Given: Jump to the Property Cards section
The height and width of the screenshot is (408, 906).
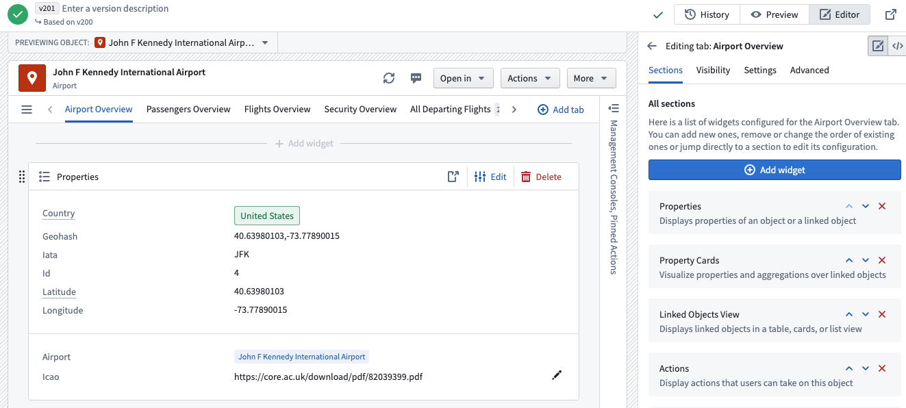Looking at the screenshot, I should pyautogui.click(x=775, y=267).
